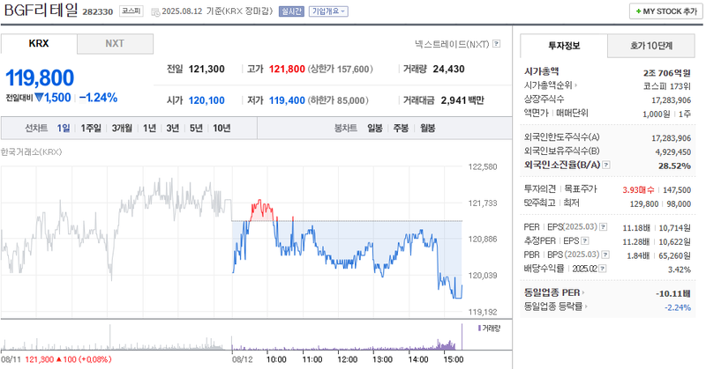Click the 거래대금 value 2,941 백만
The height and width of the screenshot is (369, 706).
click(x=462, y=100)
